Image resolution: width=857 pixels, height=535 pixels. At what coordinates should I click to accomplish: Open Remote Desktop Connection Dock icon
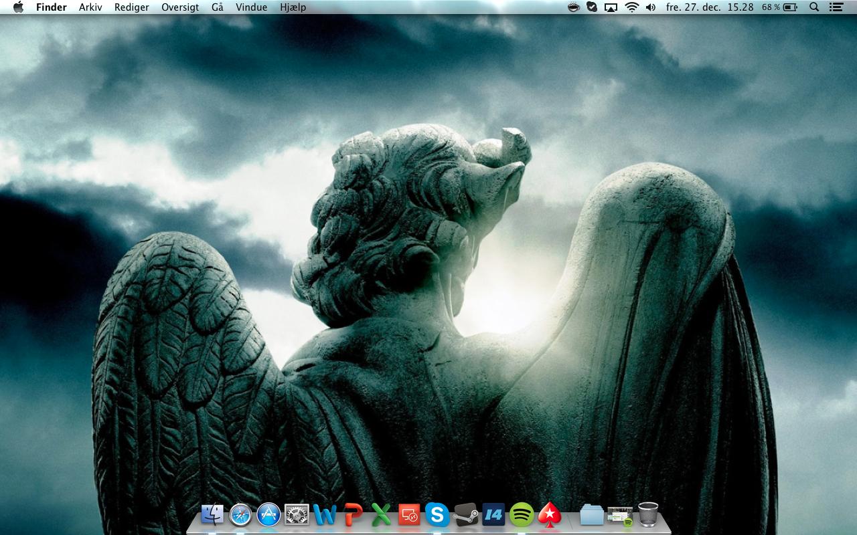click(409, 514)
